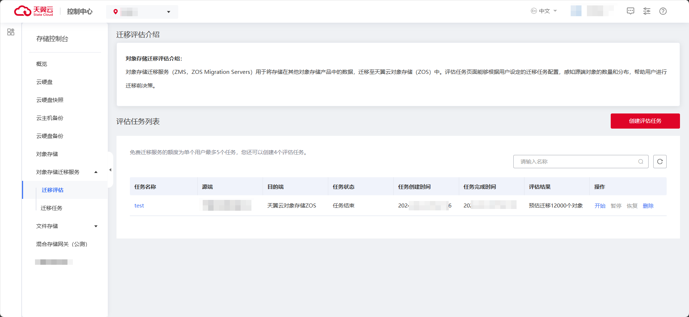The width and height of the screenshot is (689, 317).
Task: Collapse the 对象存储迁移服务 menu group
Action: click(x=65, y=172)
